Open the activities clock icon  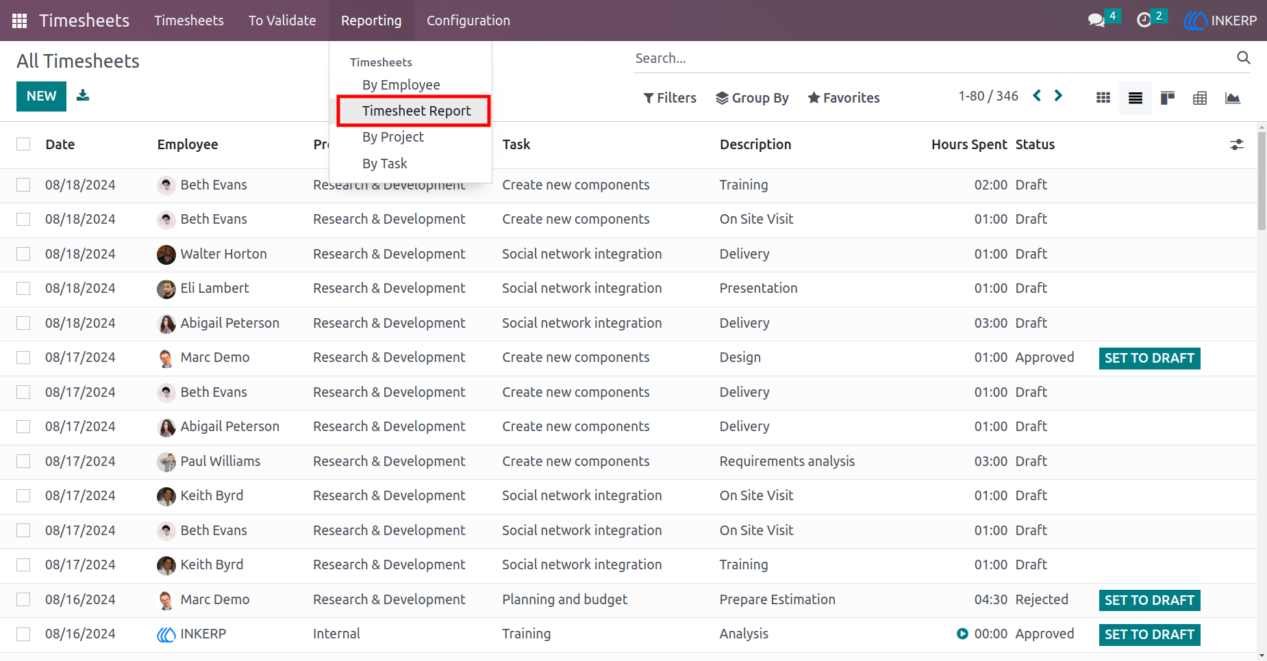1144,21
